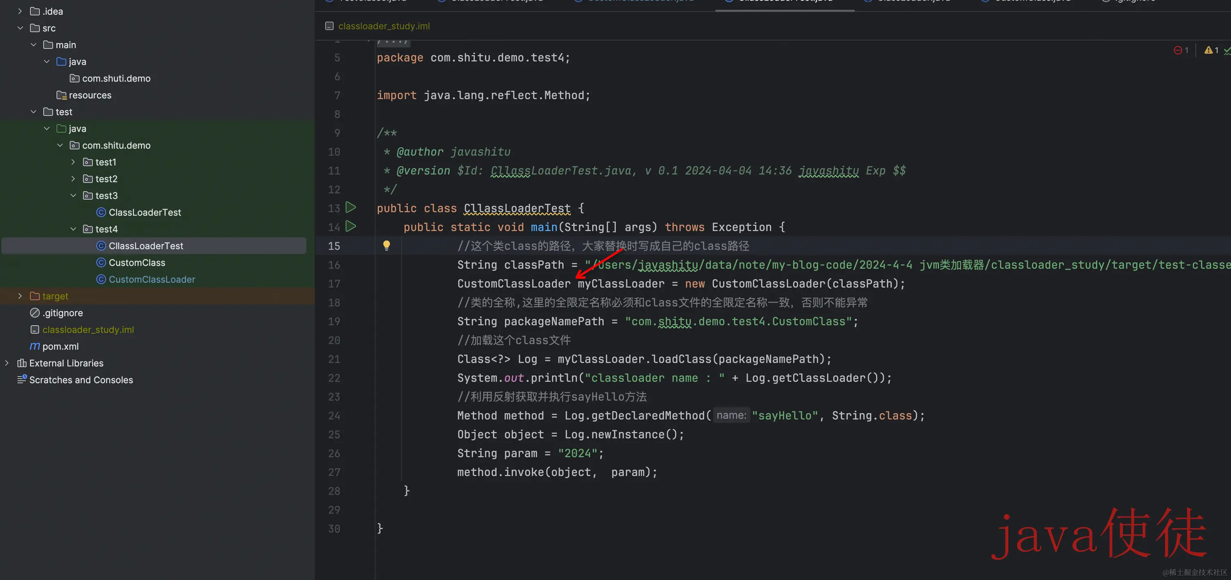Select .gitignore in the project tree
Screen dimensions: 1231x580
pos(62,313)
